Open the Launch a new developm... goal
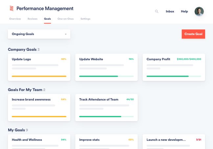This screenshot has height=149, width=213. 174,141
